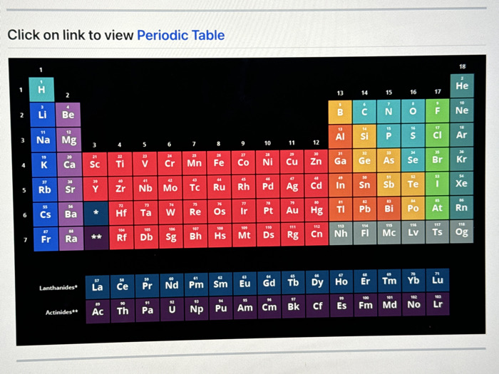Select the Mercury (Hg) cell
This screenshot has width=499, height=374.
point(317,210)
